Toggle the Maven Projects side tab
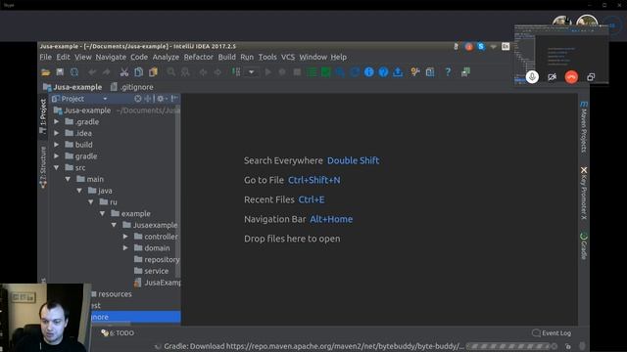Image resolution: width=627 pixels, height=352 pixels. [x=584, y=127]
